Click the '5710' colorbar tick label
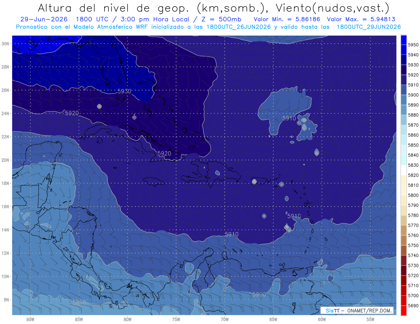Image resolution: width=420 pixels, height=324 pixels. (x=413, y=286)
